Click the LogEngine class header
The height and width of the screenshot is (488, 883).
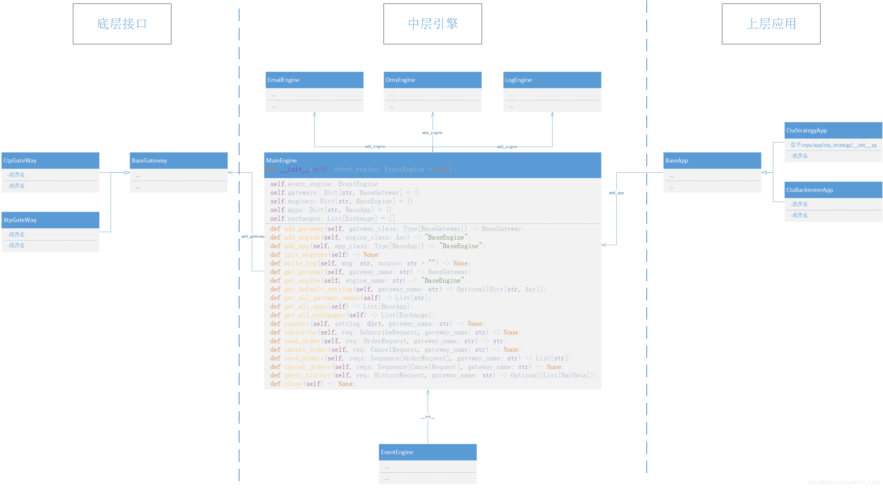click(552, 80)
